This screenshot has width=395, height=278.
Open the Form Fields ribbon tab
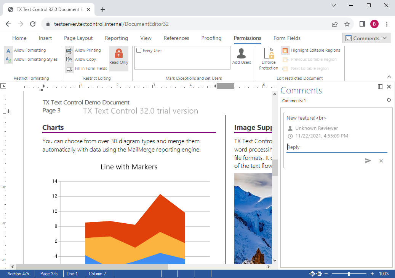[x=287, y=38]
